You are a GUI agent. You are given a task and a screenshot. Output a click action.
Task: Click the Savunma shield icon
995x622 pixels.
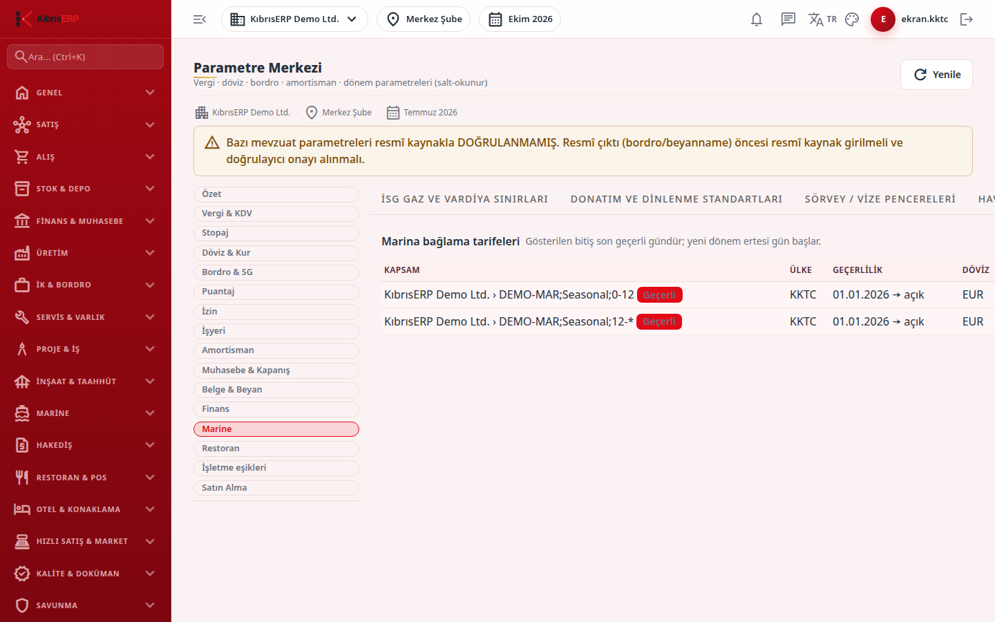(x=22, y=605)
